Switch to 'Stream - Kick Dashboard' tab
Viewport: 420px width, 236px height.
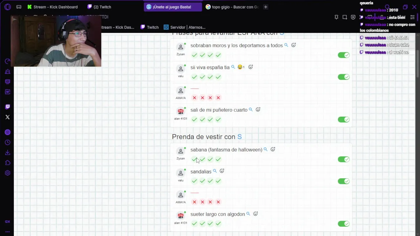click(53, 7)
